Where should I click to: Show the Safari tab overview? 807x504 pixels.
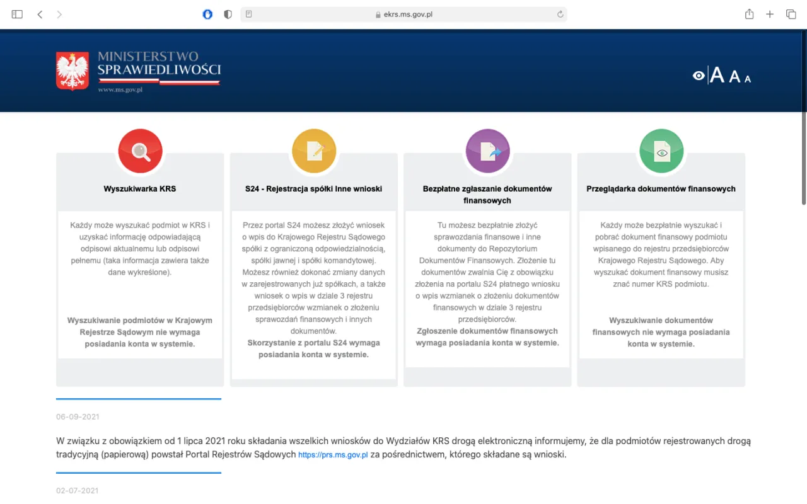coord(791,14)
